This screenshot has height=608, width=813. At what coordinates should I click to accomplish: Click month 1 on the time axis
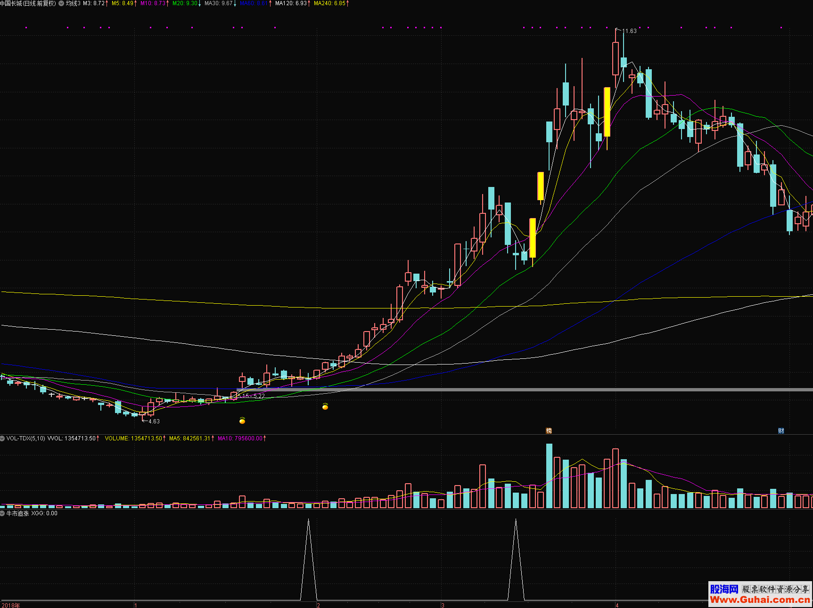tap(136, 605)
